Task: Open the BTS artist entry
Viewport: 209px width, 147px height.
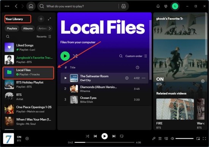Action: [x=28, y=97]
